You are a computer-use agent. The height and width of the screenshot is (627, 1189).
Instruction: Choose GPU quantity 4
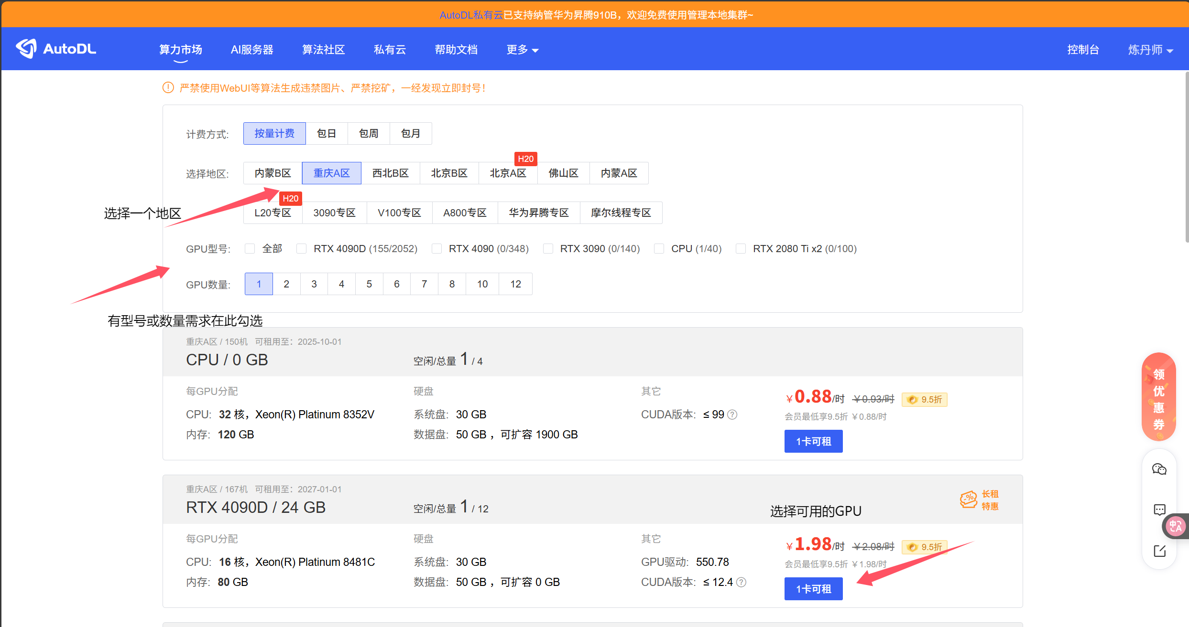[x=341, y=284]
